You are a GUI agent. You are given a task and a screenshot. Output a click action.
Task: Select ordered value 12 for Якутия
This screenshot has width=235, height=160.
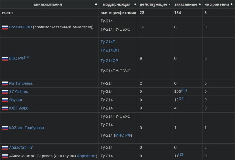[x=176, y=100]
